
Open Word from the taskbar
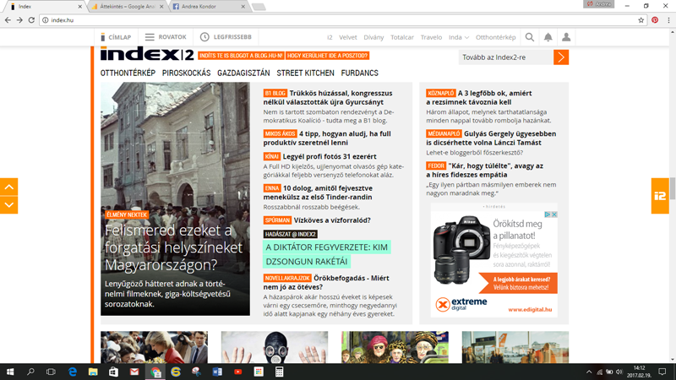217,372
